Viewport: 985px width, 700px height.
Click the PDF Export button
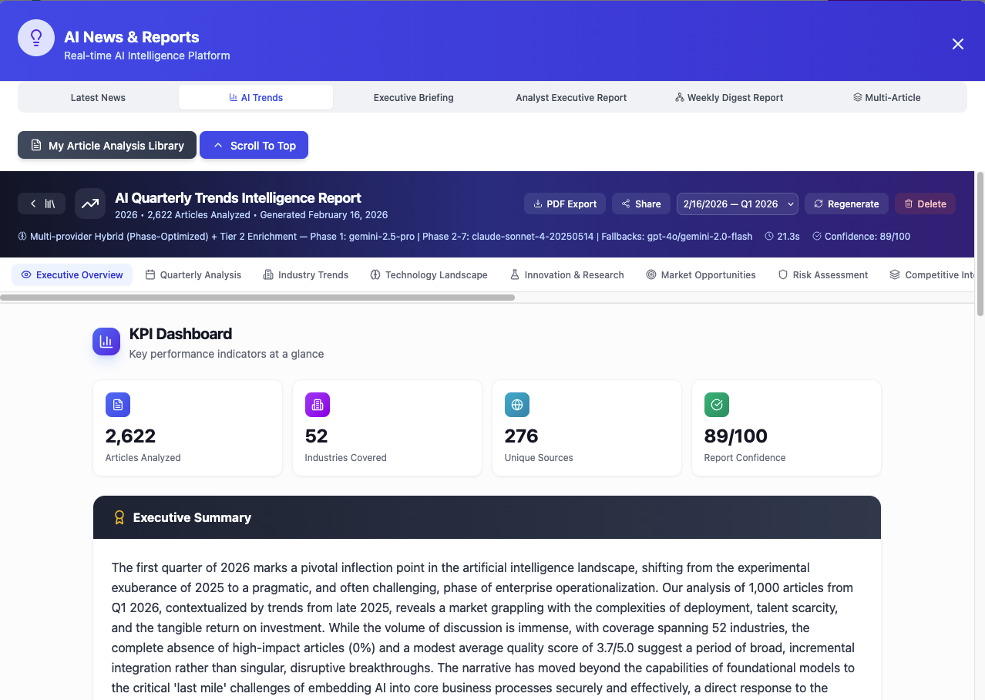(565, 204)
